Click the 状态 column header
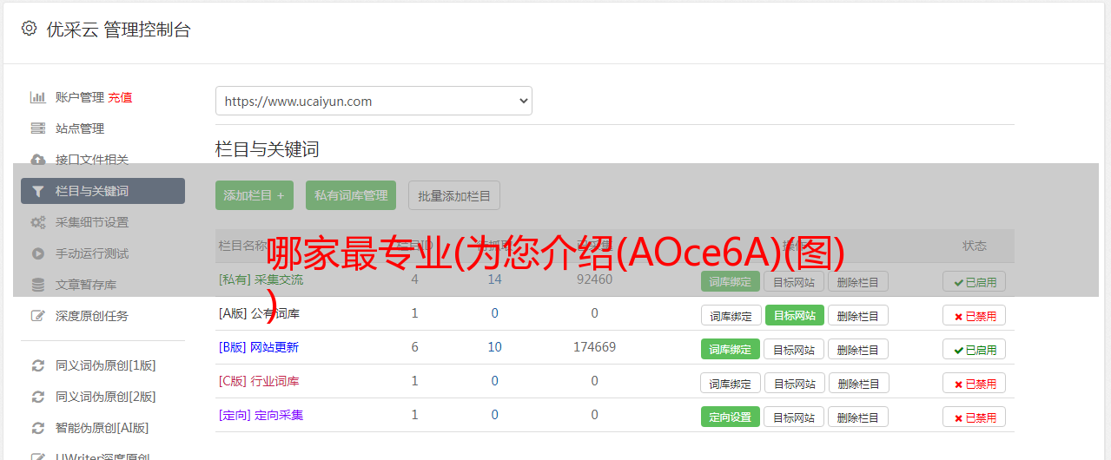 (975, 246)
